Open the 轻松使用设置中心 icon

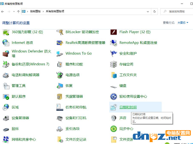coord(113,97)
